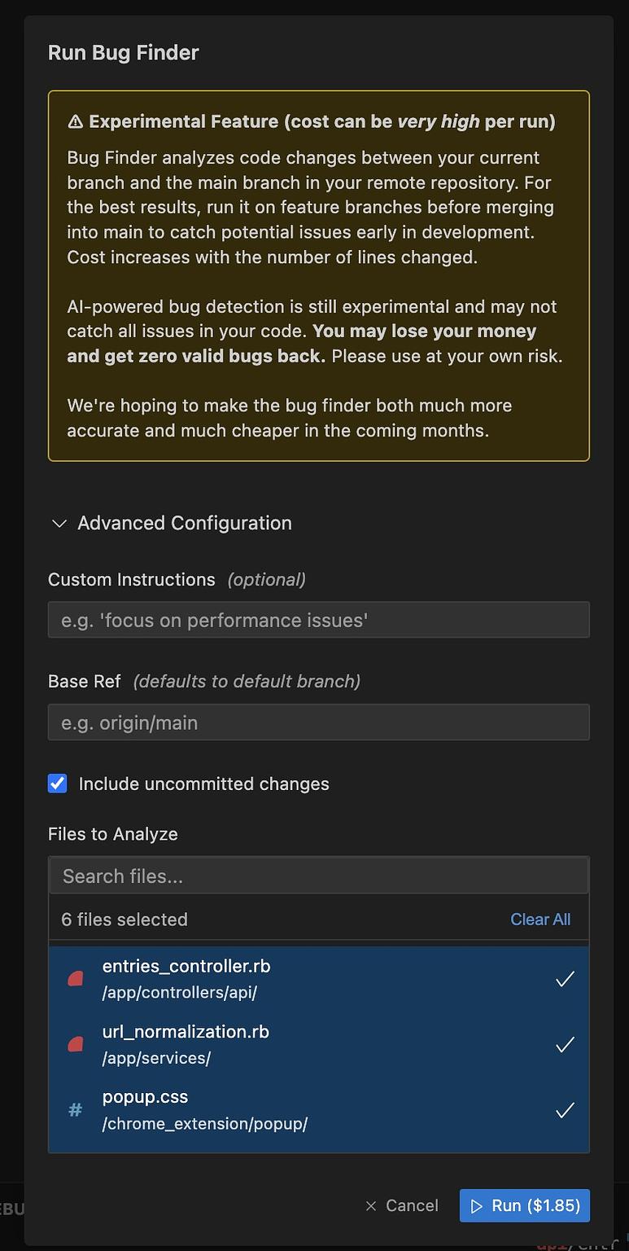629x1251 pixels.
Task: Click the X icon on Cancel
Action: 371,1206
